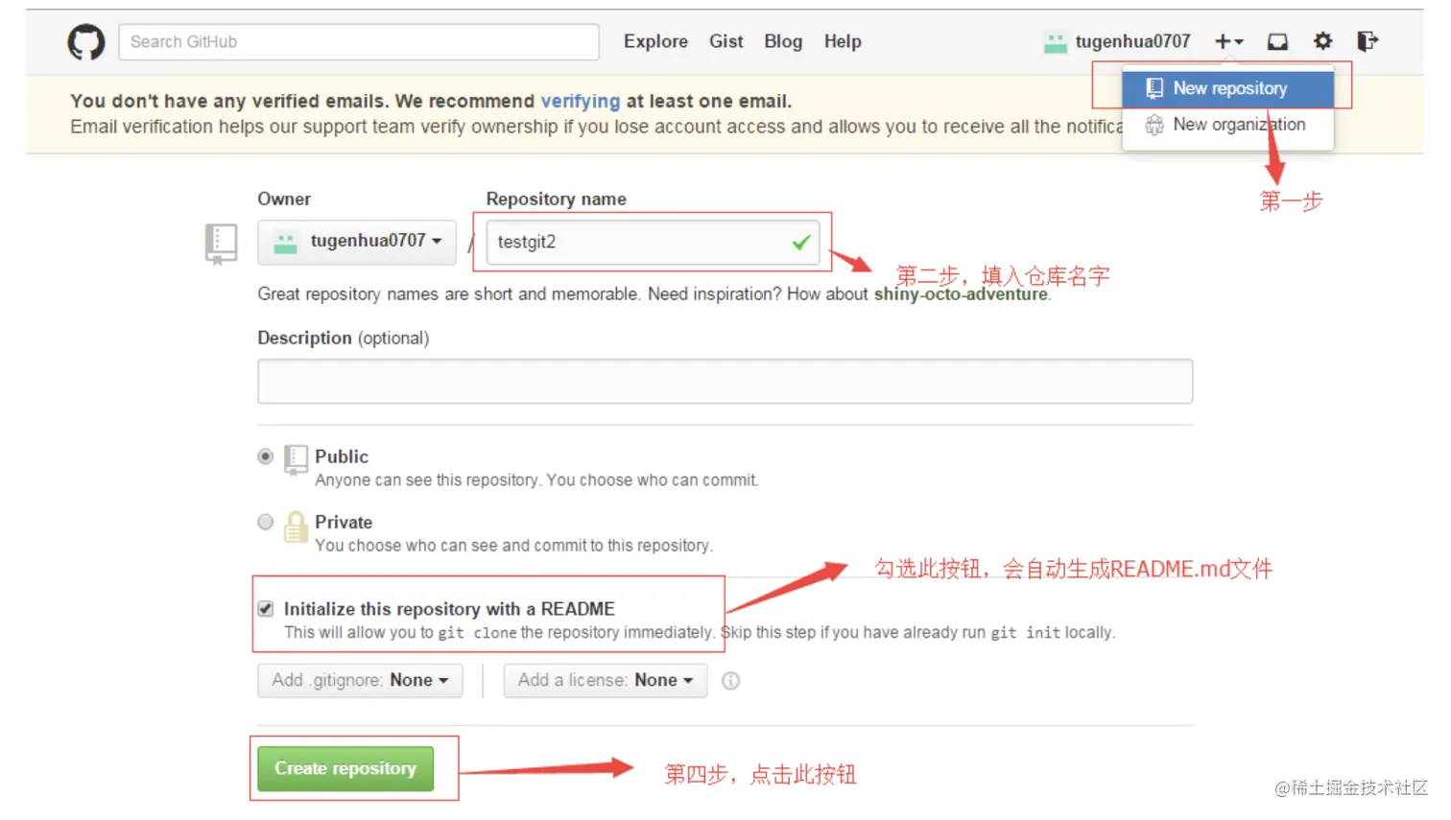Use the shiny-octo-adventure name suggestion
Screen dimensions: 1451x820
[x=961, y=294]
